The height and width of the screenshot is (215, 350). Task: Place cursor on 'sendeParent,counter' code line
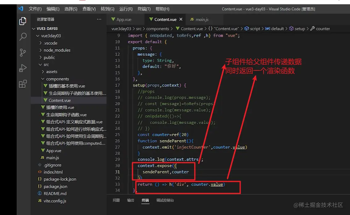coord(166,172)
